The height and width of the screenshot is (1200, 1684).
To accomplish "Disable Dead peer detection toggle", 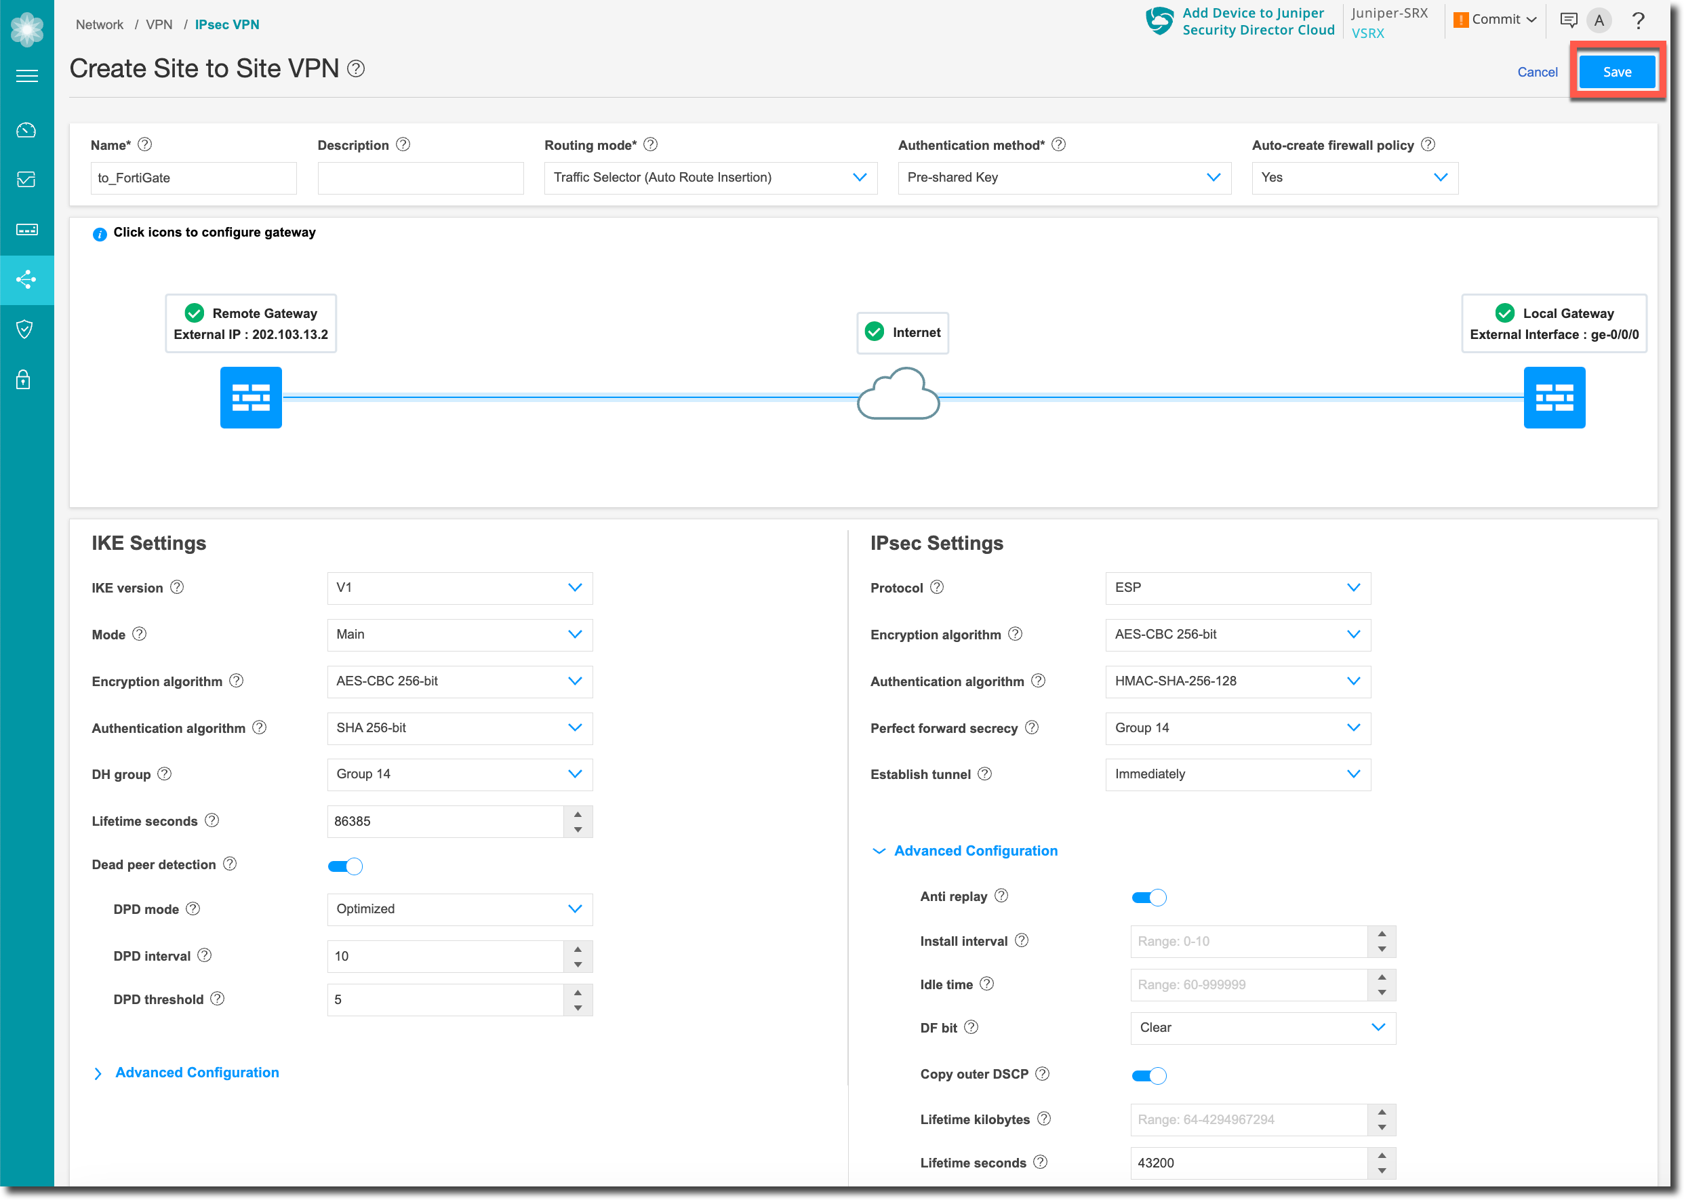I will pos(345,865).
